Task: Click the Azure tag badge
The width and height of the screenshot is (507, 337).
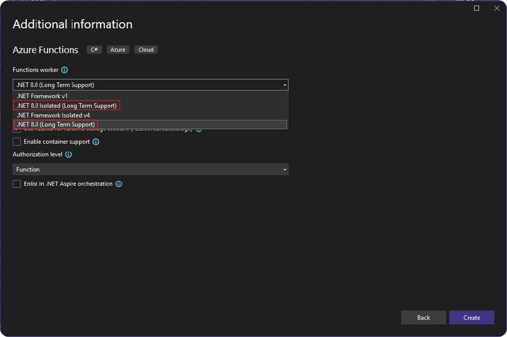Action: pos(118,50)
